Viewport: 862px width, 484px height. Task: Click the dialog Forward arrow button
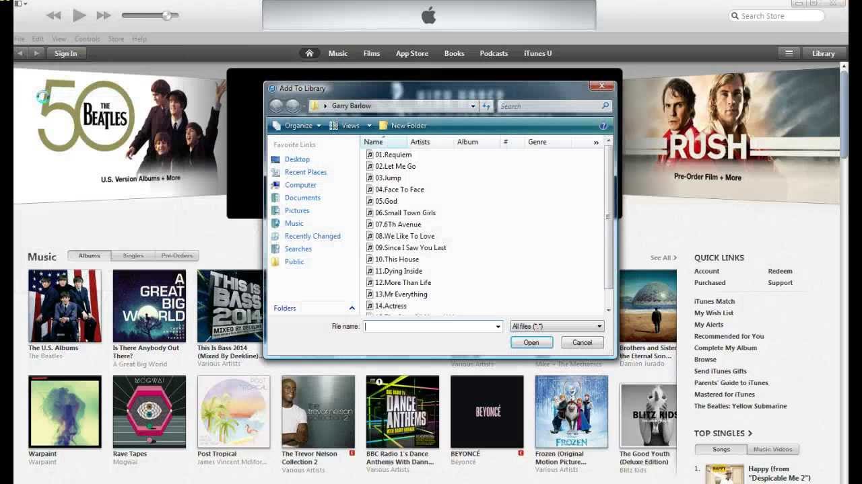tap(292, 106)
